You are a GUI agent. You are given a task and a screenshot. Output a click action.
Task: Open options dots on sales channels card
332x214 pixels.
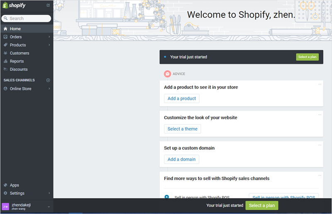point(320,176)
